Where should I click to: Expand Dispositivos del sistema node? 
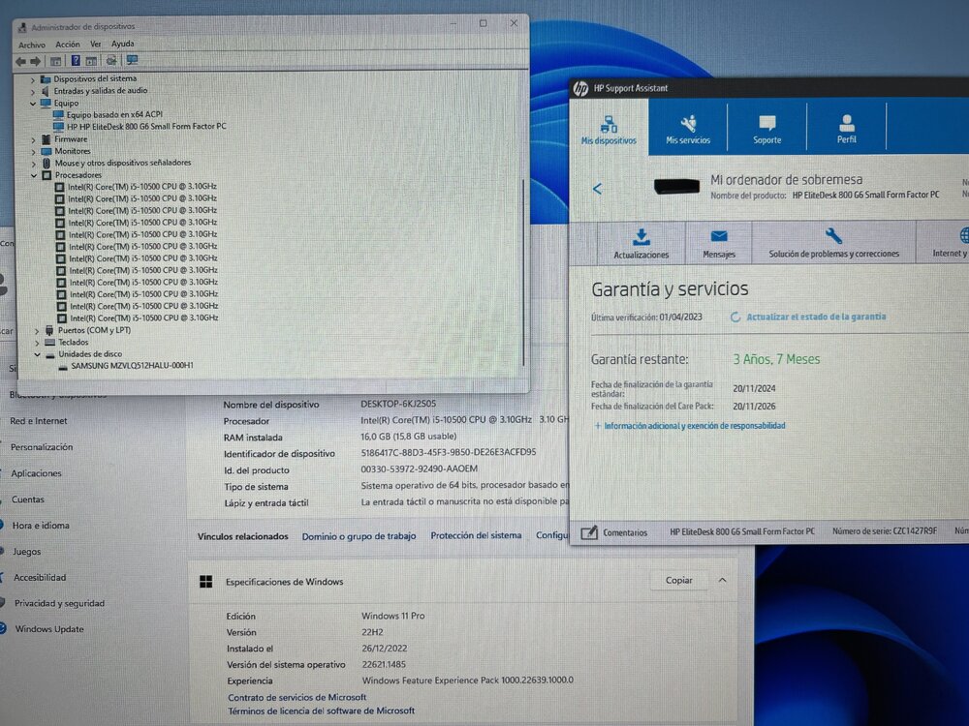pyautogui.click(x=32, y=79)
